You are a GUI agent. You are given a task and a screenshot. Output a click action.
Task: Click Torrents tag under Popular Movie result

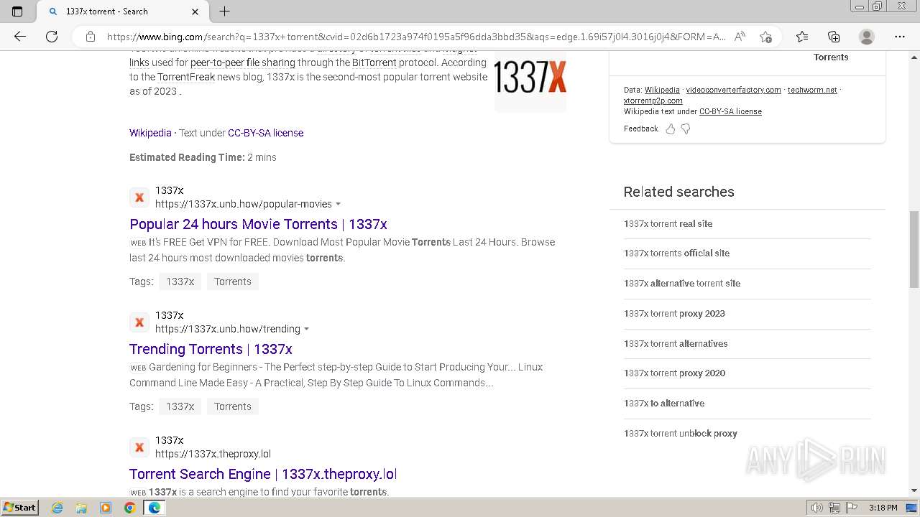click(x=233, y=281)
